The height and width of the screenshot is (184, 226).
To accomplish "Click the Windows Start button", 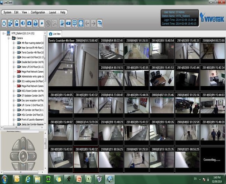I will [x=5, y=179].
